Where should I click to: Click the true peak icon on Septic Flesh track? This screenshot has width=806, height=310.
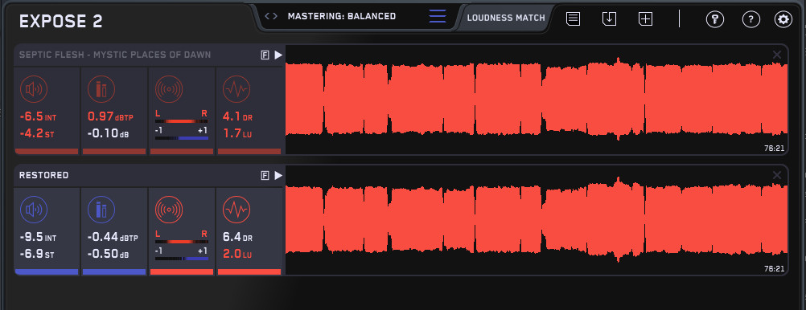(101, 89)
